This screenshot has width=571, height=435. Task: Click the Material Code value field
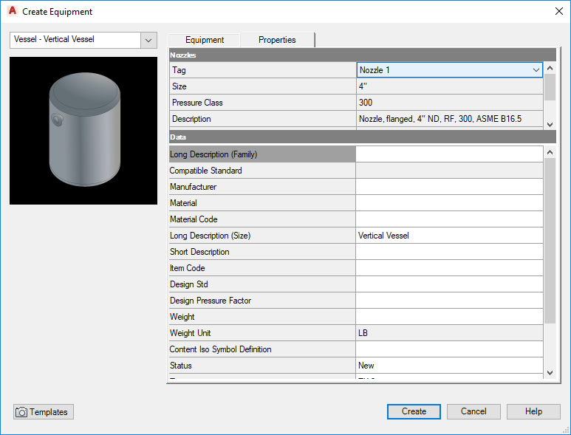pos(449,219)
